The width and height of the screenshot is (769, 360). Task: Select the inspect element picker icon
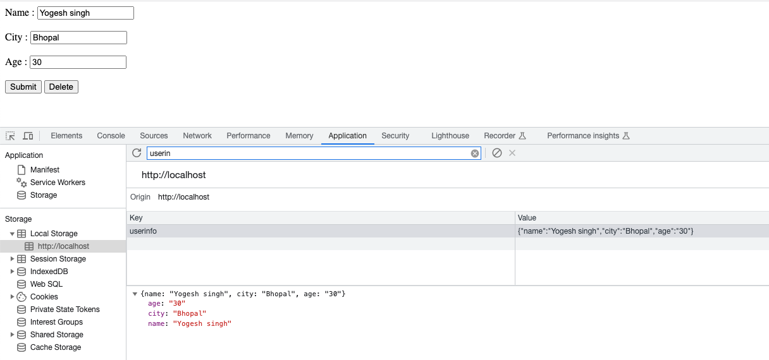(x=10, y=136)
